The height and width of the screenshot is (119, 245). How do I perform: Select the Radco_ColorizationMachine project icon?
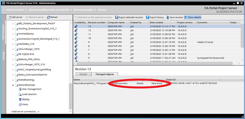pyautogui.click(x=16, y=75)
